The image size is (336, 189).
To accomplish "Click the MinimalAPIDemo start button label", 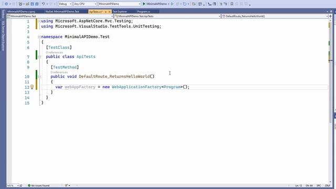I will click(156, 4).
